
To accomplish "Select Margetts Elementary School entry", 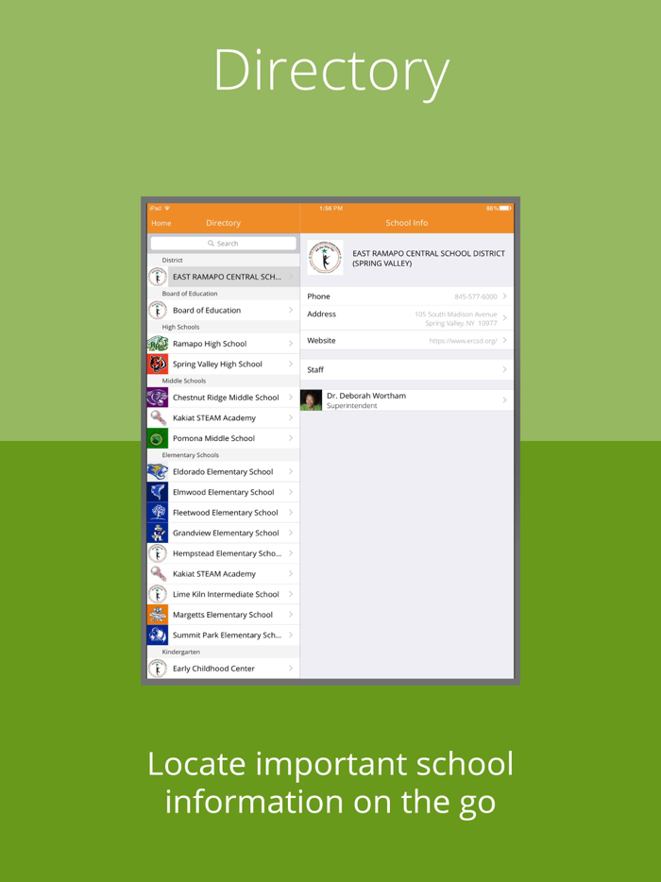I will tap(224, 615).
